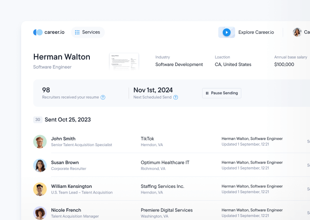The width and height of the screenshot is (310, 220).
Task: Select the John Smith recruiter name
Action: [x=63, y=139]
